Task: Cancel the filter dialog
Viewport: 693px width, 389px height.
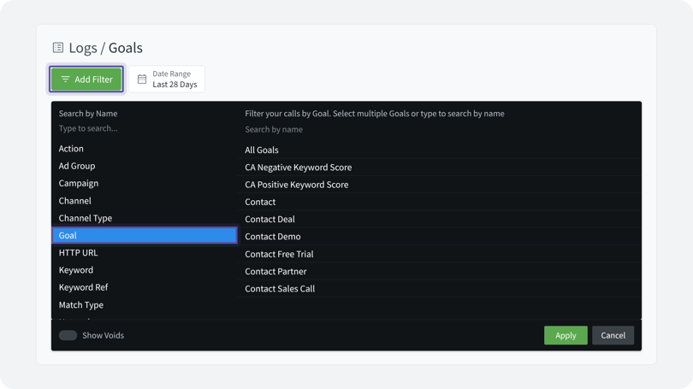Action: pyautogui.click(x=613, y=336)
